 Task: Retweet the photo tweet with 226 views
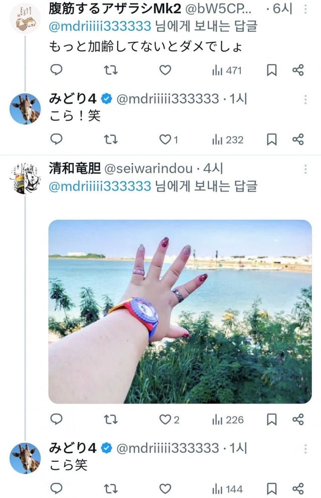click(x=111, y=420)
